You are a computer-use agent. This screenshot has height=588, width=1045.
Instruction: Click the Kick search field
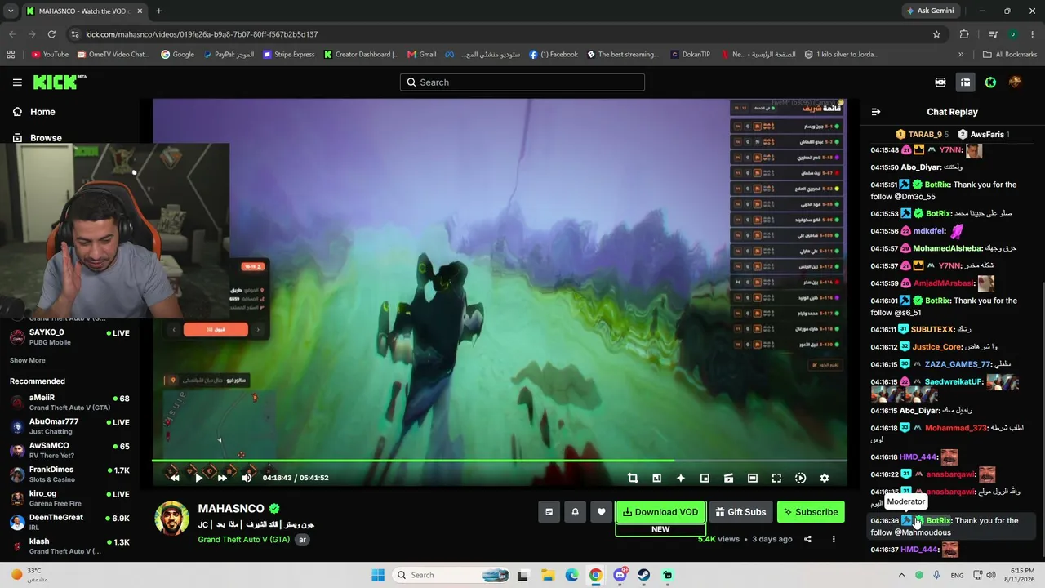click(522, 82)
